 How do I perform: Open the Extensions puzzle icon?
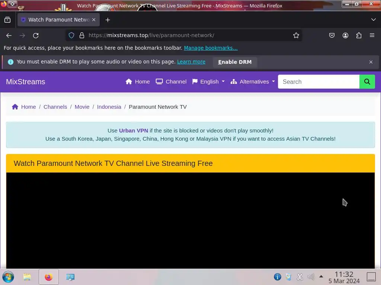click(x=359, y=35)
